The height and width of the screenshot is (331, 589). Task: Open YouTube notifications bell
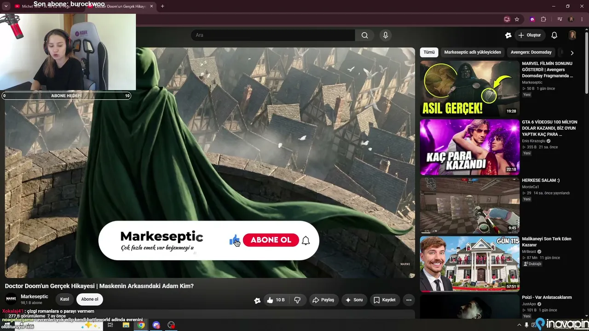click(554, 35)
